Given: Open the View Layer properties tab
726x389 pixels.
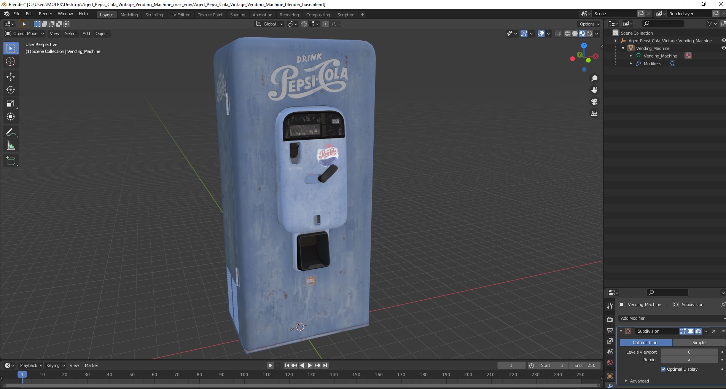Looking at the screenshot, I should (610, 341).
